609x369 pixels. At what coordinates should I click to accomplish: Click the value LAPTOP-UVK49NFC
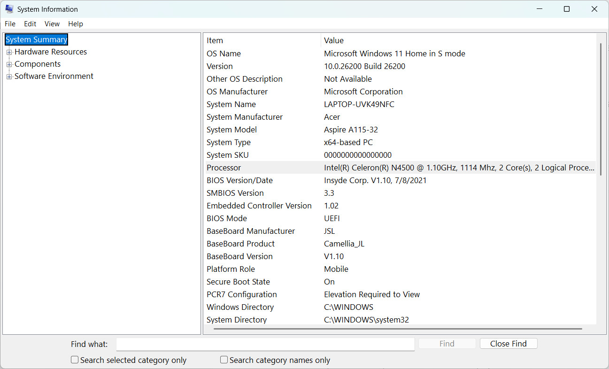coord(359,104)
